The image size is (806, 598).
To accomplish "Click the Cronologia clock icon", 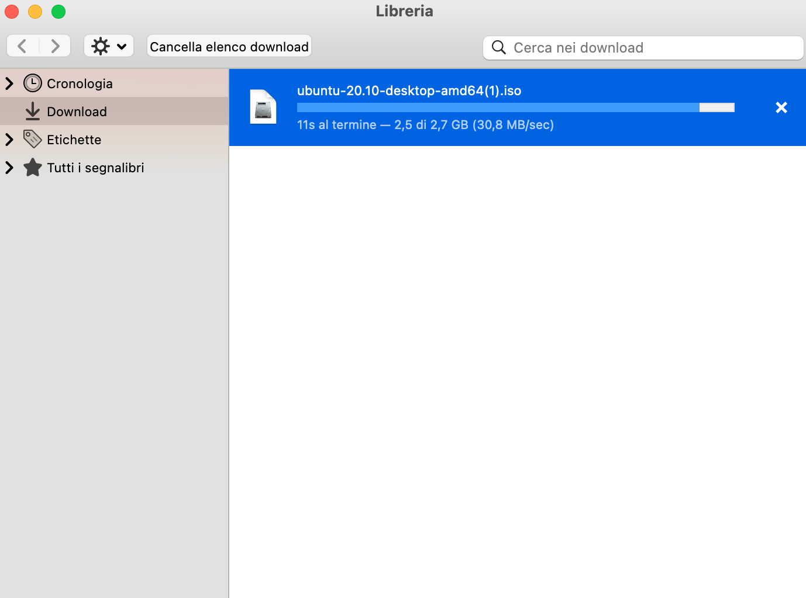I will pos(33,83).
